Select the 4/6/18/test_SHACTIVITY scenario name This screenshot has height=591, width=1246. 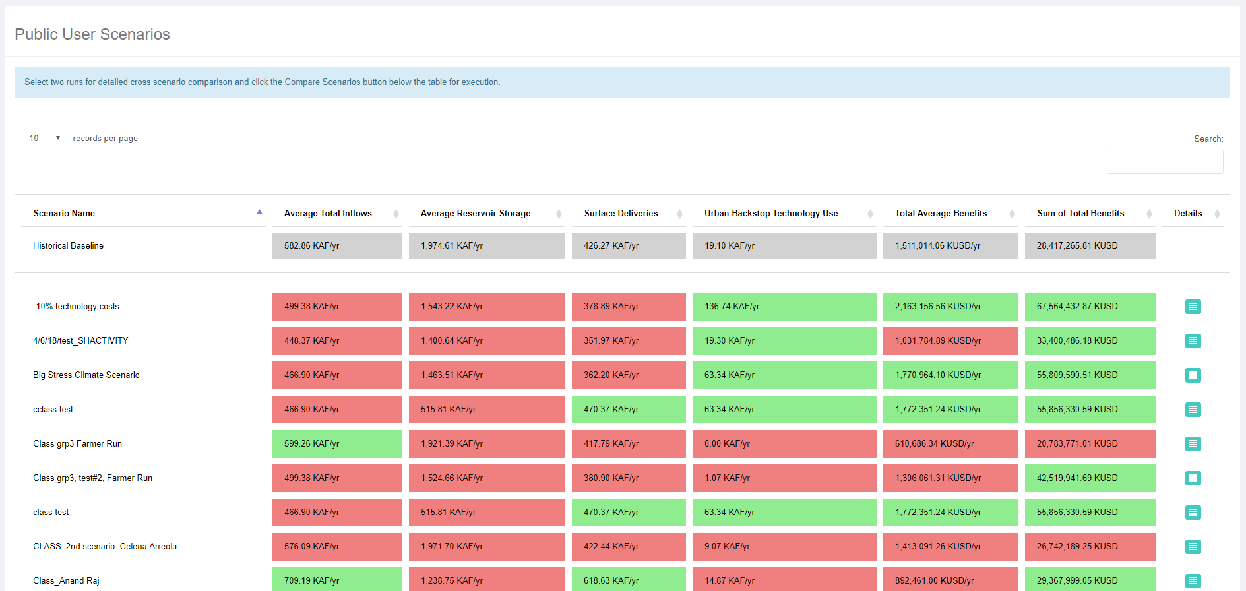click(80, 341)
